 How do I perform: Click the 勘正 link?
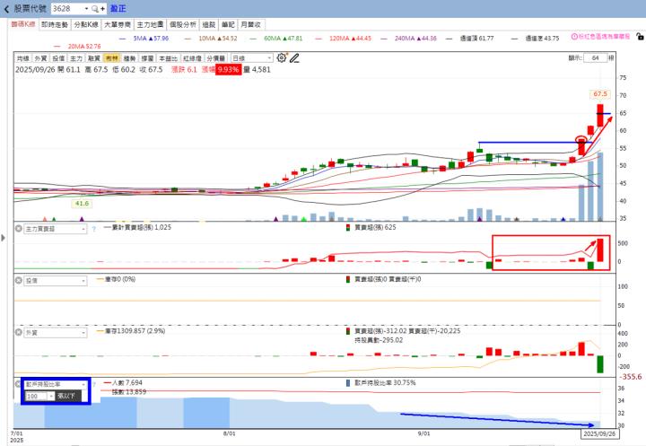click(x=119, y=8)
